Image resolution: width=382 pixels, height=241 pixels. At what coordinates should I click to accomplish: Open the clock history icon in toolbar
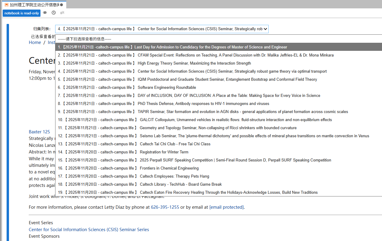(x=54, y=13)
